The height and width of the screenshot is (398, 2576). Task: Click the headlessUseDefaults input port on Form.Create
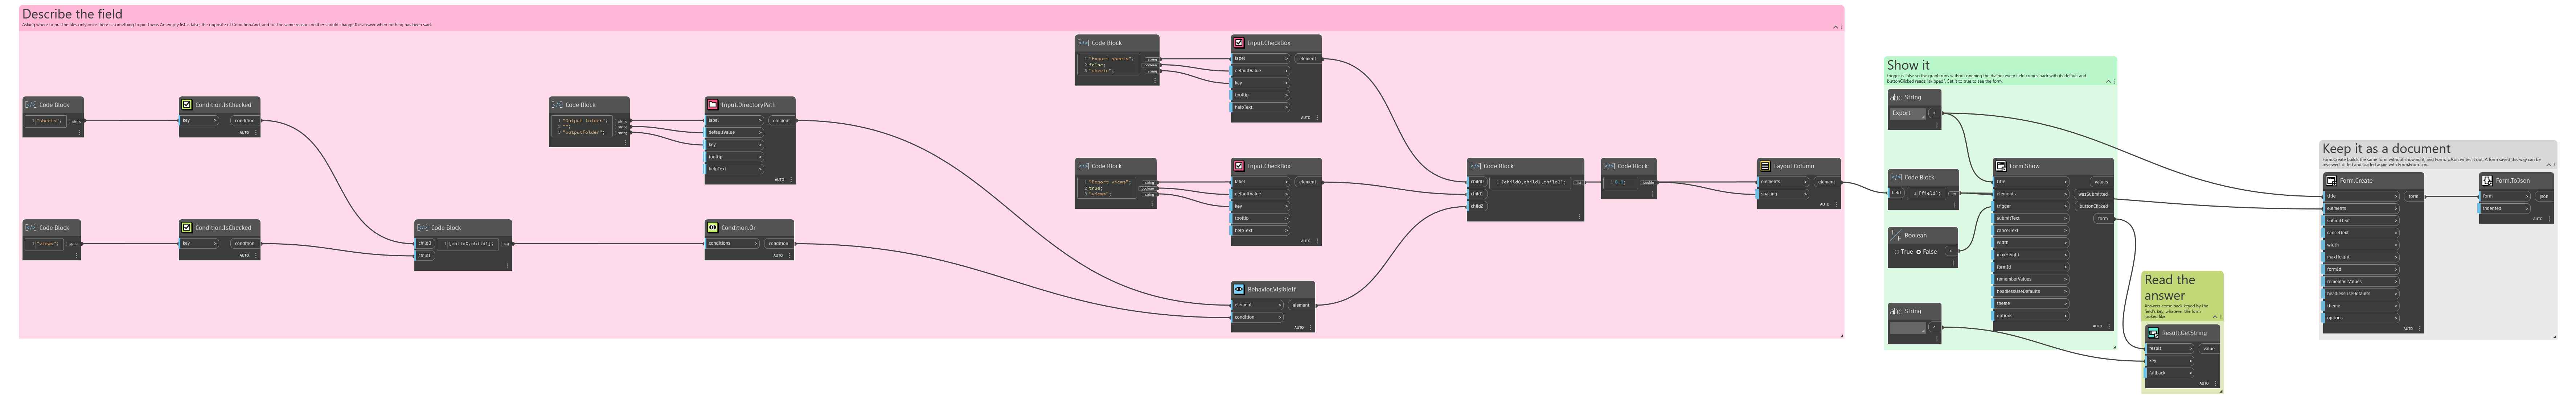tap(2360, 294)
